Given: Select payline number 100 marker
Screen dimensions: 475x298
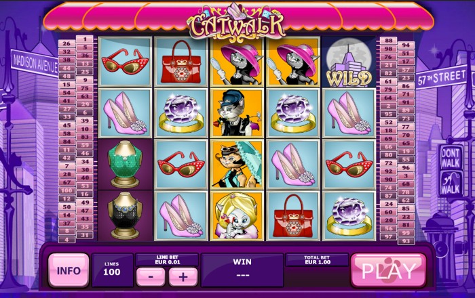Looking at the screenshot, I should coord(66,190).
